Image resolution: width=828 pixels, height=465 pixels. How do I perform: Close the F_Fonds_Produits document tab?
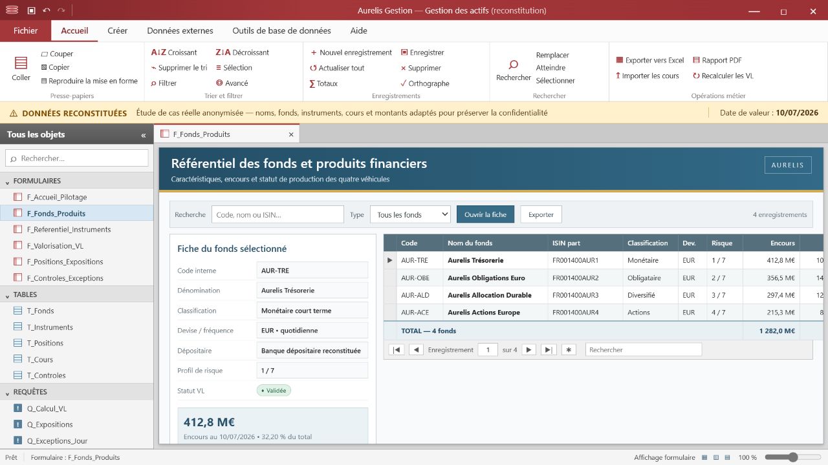[291, 134]
